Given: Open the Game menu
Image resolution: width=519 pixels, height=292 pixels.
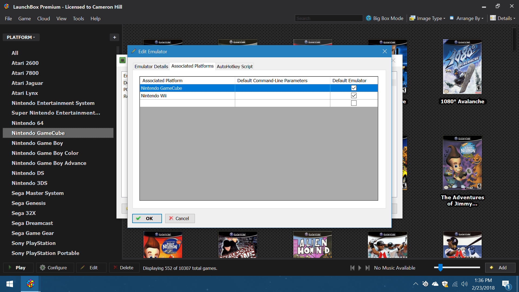Looking at the screenshot, I should click(x=25, y=19).
